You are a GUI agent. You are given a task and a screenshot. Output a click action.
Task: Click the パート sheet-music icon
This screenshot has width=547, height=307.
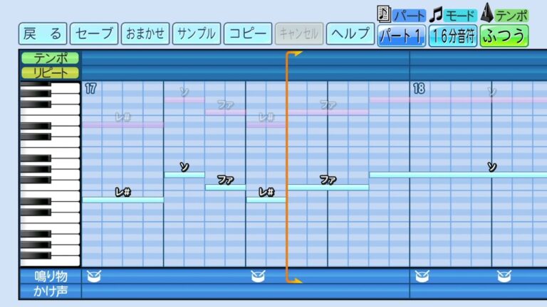[x=384, y=13]
